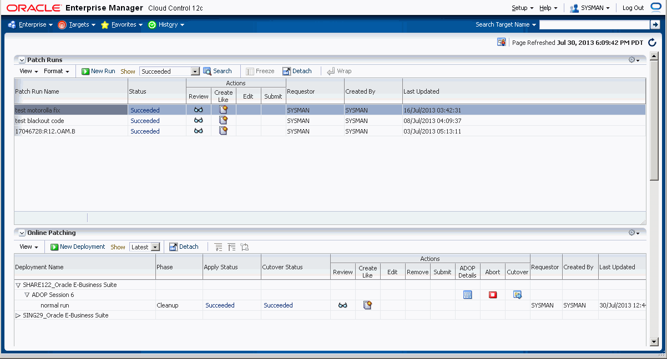Open Cutover Status Succeeded link for normal run
This screenshot has width=667, height=359.
[x=278, y=305]
